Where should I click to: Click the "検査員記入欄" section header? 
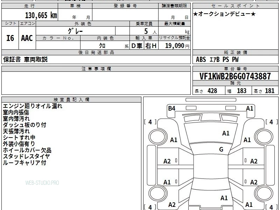71,100
